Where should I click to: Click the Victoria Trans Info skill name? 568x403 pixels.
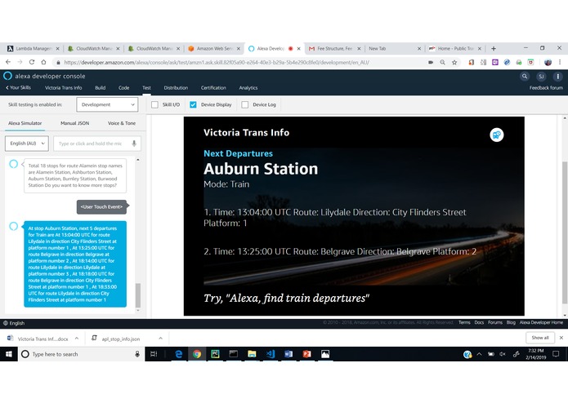(64, 88)
